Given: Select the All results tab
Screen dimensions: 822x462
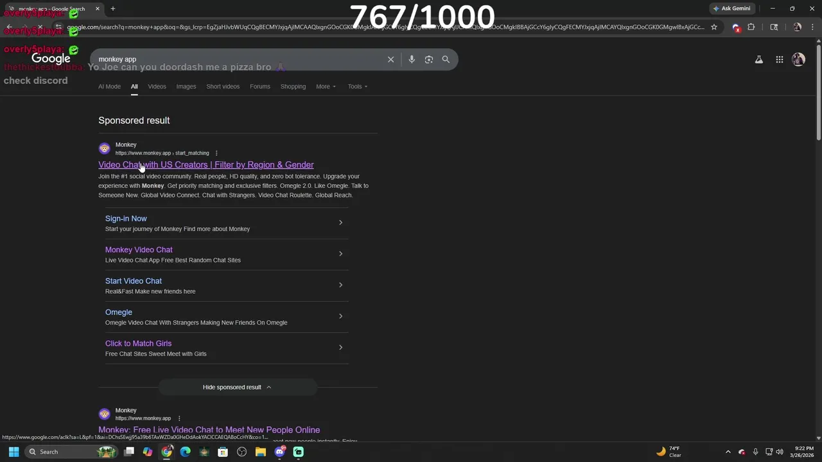Looking at the screenshot, I should pos(134,87).
